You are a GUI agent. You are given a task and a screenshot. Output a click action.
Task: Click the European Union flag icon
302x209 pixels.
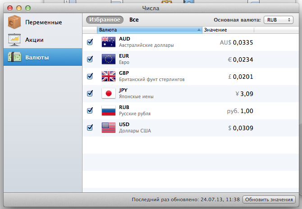coord(109,59)
